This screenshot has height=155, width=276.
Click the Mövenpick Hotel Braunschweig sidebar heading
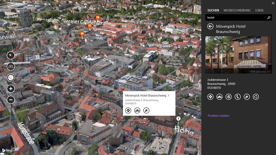click(231, 29)
